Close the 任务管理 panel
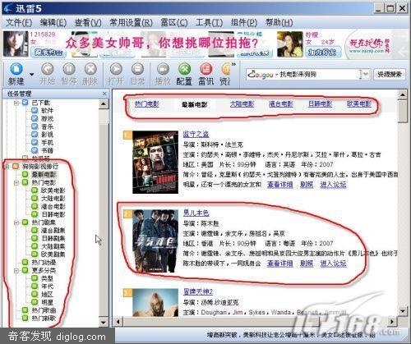 [x=104, y=94]
